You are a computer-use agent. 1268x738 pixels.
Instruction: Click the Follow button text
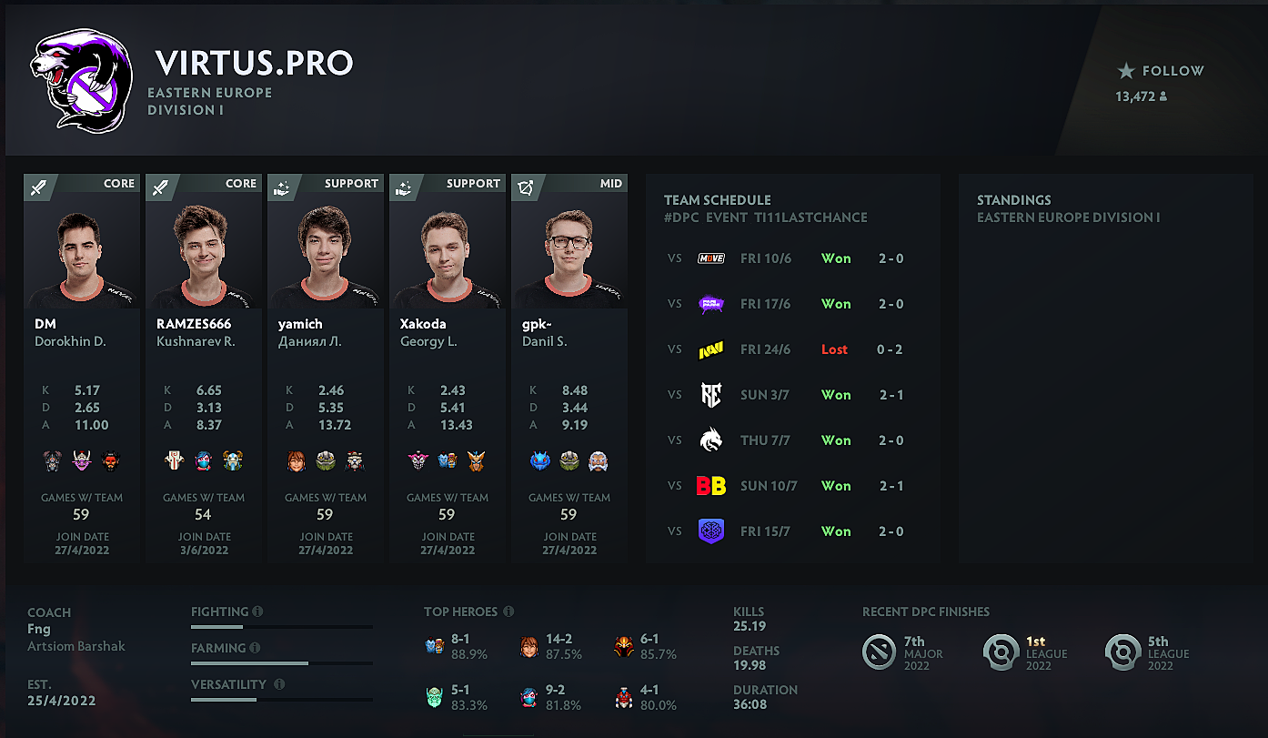1173,71
